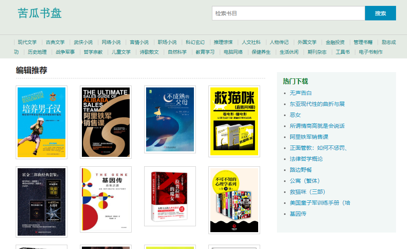Open the yellow 救猫咪 book cover
The height and width of the screenshot is (249, 407).
pos(234,122)
